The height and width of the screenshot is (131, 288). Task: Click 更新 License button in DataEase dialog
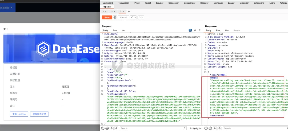click(x=19, y=114)
